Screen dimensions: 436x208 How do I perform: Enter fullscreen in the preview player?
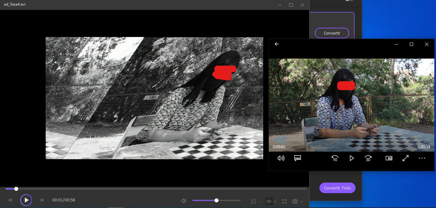click(x=284, y=201)
